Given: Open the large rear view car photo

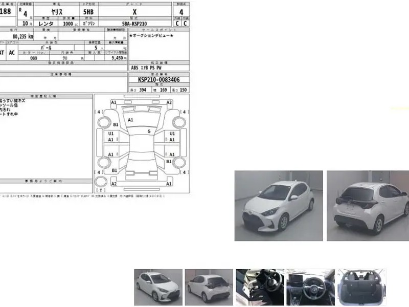Looking at the screenshot, I should pyautogui.click(x=368, y=205).
